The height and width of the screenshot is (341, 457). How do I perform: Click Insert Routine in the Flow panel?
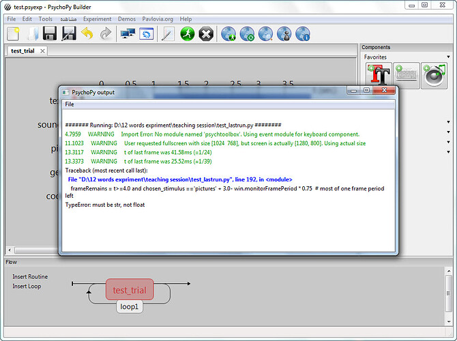30,277
